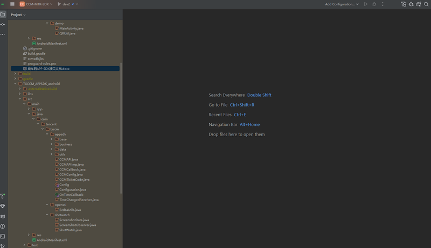The height and width of the screenshot is (248, 431).
Task: Open the hamburger main menu
Action: click(x=12, y=4)
